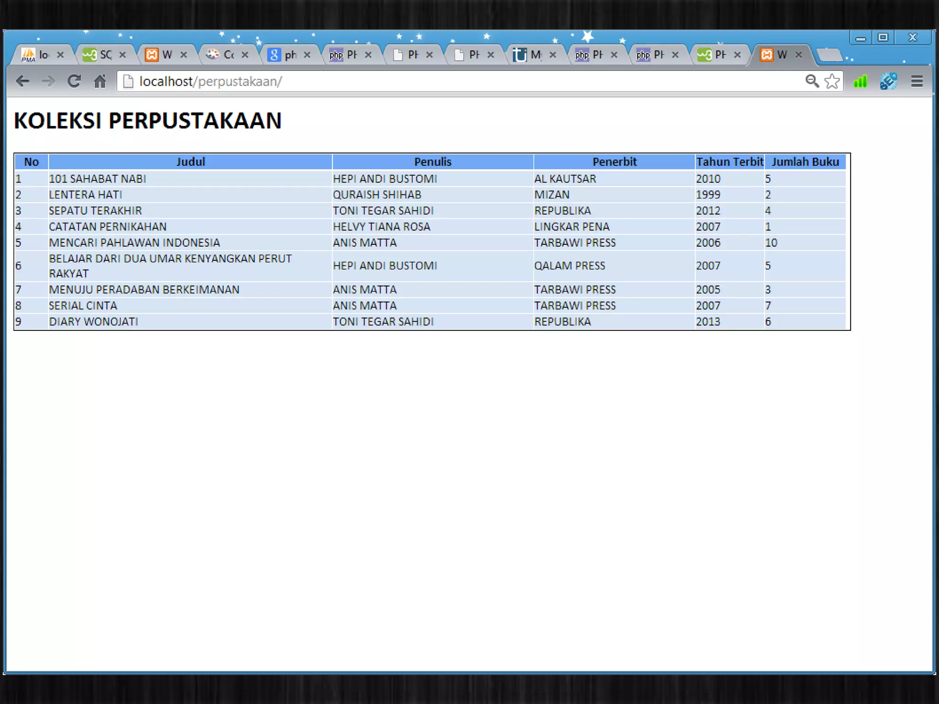Screen dimensions: 939x704
Task: Close the active XAMPP tab
Action: tap(798, 55)
